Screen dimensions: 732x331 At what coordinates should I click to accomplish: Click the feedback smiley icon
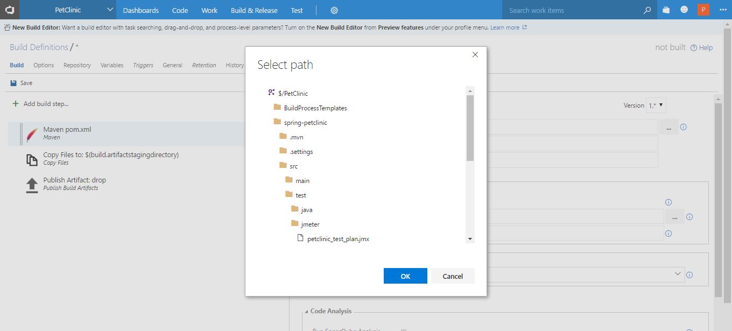(684, 10)
